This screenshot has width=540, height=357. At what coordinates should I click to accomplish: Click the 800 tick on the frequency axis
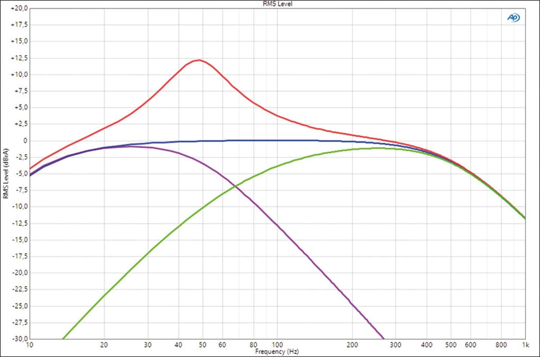click(501, 345)
